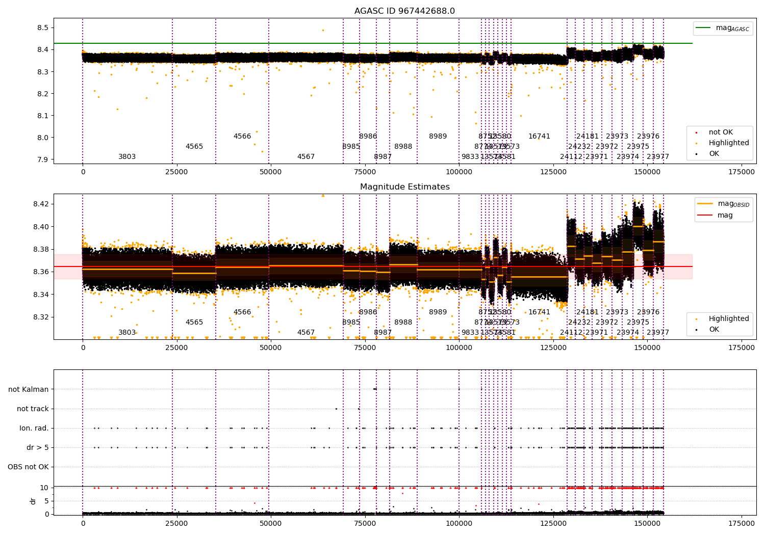Click the 7.9 y-axis tick label
The width and height of the screenshot is (765, 535).
click(43, 159)
